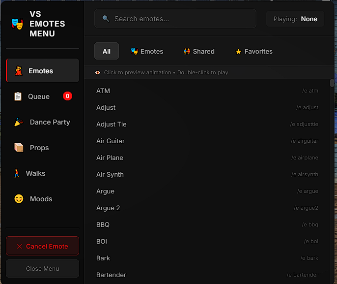Click the two-people icon on Shared tab

click(187, 51)
